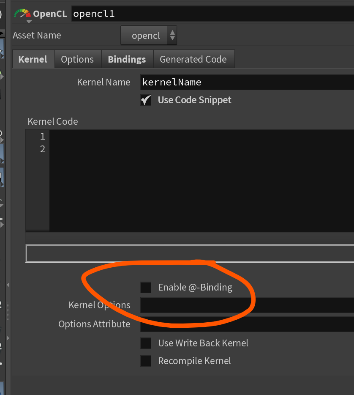The image size is (354, 395).
Task: Open the Options tab
Action: click(77, 60)
